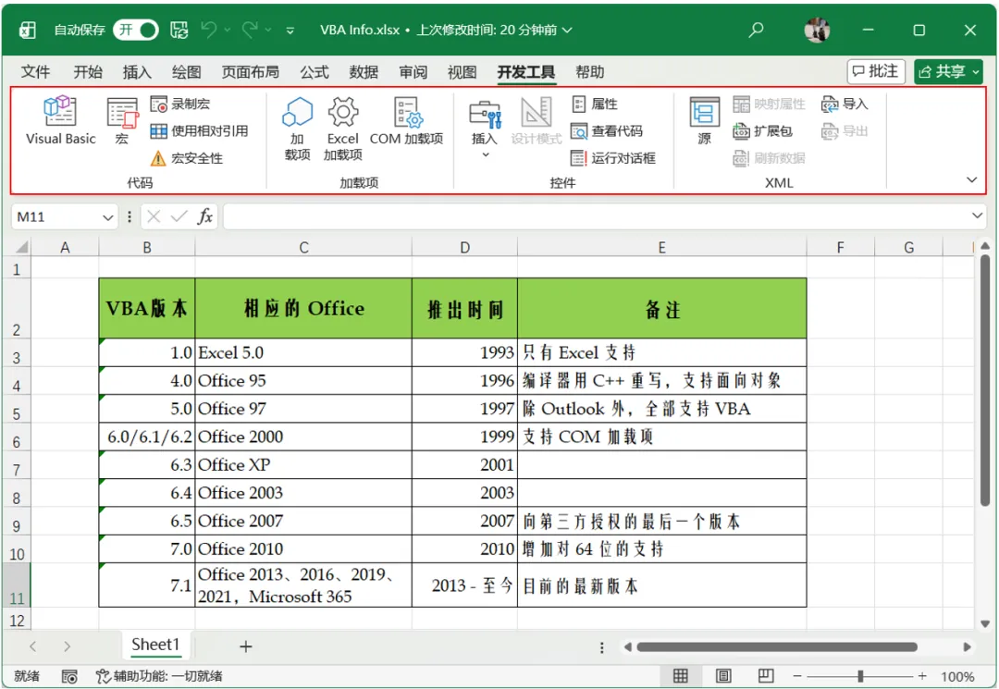Image resolution: width=999 pixels, height=689 pixels.
Task: Switch to 开始 home tab
Action: coord(88,72)
